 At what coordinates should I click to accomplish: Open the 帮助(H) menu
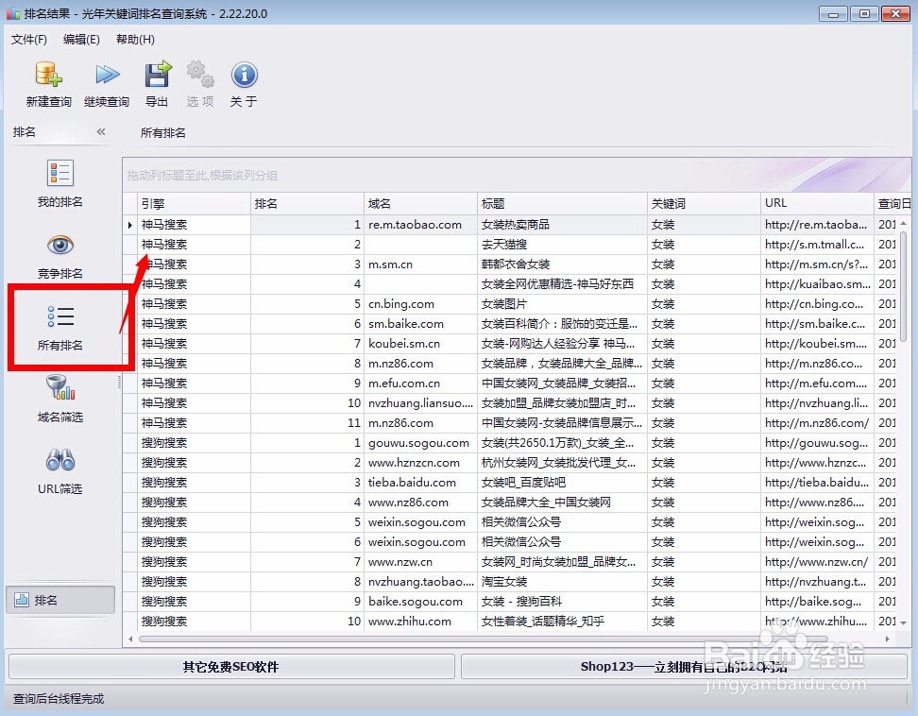[x=135, y=40]
